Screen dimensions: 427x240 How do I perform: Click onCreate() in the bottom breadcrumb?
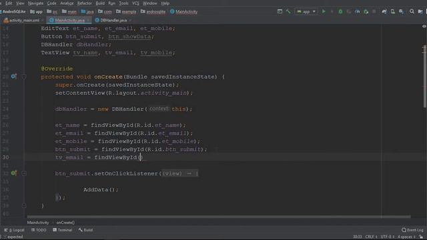(65, 223)
